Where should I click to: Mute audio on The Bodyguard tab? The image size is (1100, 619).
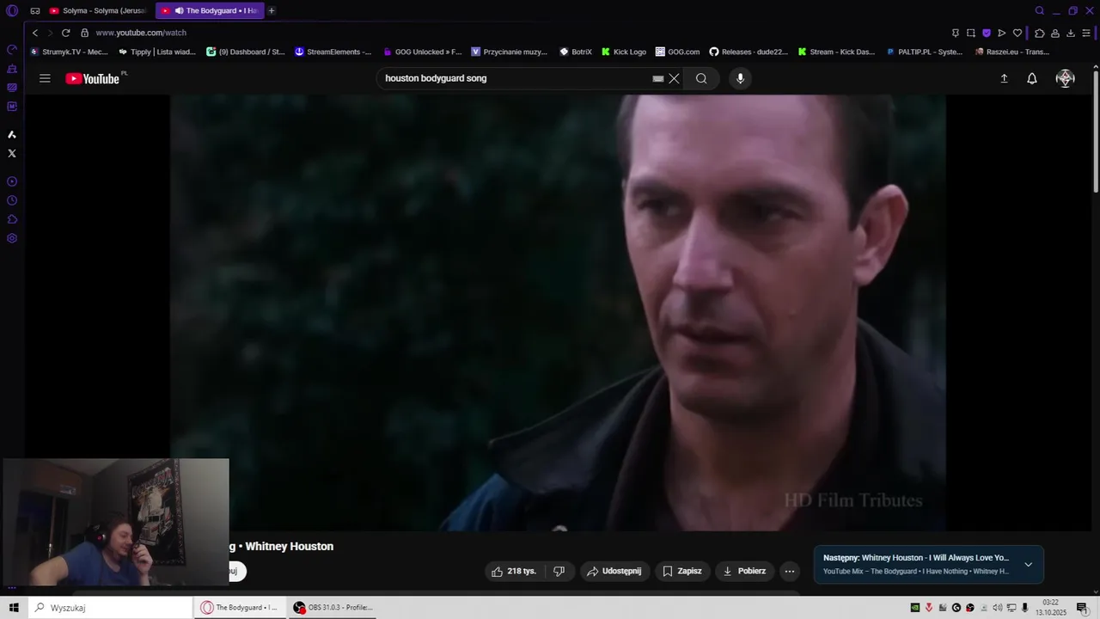(180, 10)
